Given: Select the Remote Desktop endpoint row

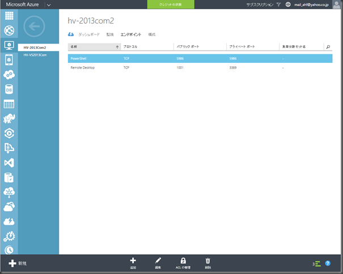Looking at the screenshot, I should (200, 68).
